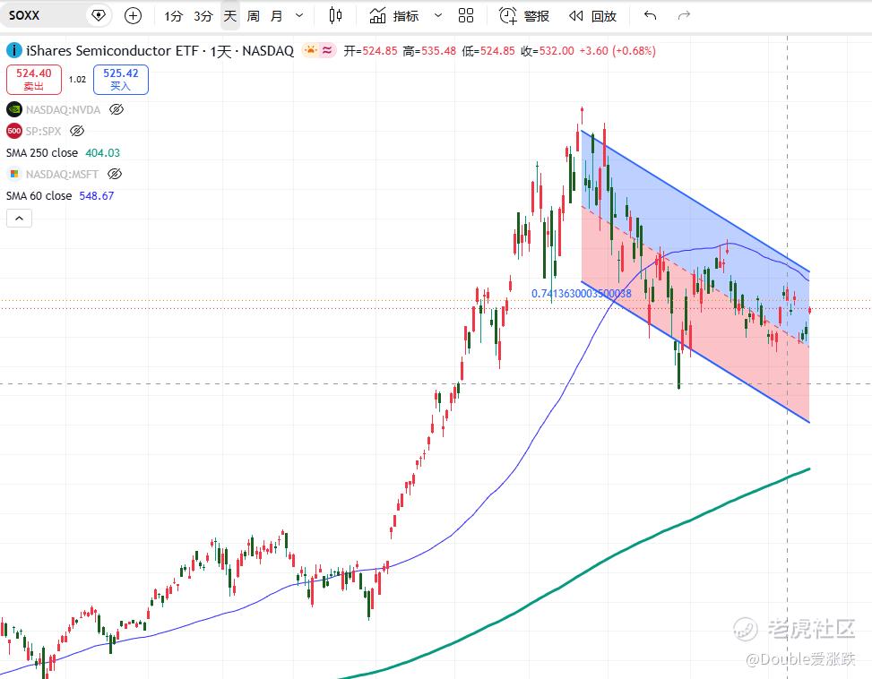
Task: Click the undo arrow icon
Action: click(650, 15)
